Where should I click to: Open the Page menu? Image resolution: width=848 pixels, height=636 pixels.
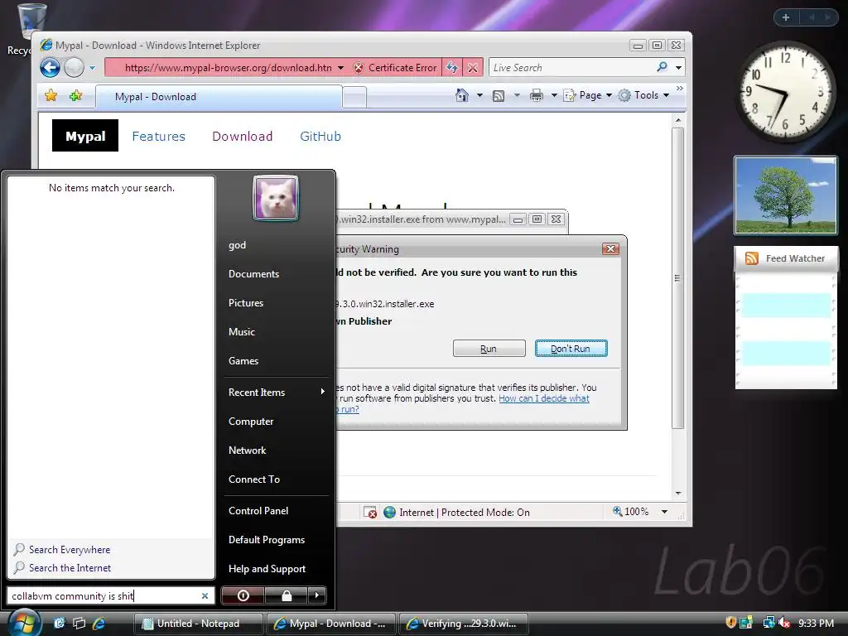pos(587,95)
